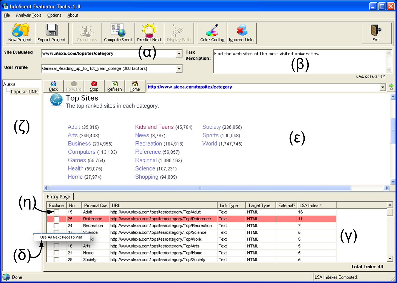Click the links table scroll-down arrow
This screenshot has height=283, width=397.
click(390, 259)
